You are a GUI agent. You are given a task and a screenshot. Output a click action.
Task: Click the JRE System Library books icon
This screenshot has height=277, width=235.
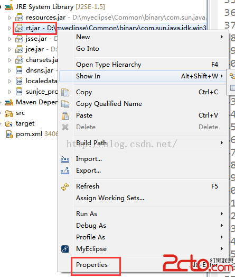(9, 7)
